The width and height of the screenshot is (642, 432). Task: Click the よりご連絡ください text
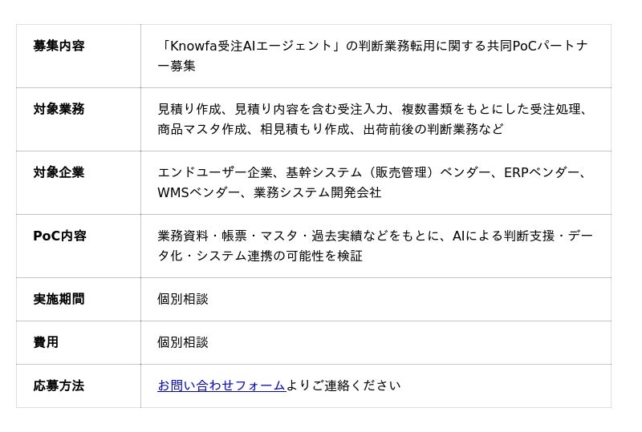point(343,386)
